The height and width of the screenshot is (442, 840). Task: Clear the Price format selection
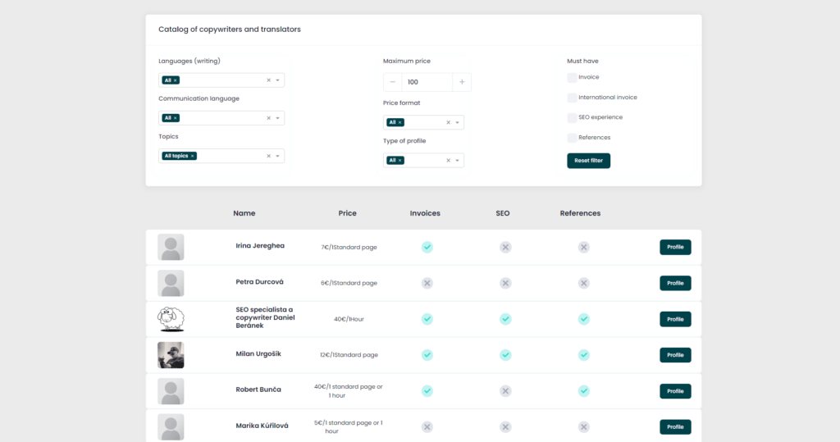pyautogui.click(x=448, y=122)
